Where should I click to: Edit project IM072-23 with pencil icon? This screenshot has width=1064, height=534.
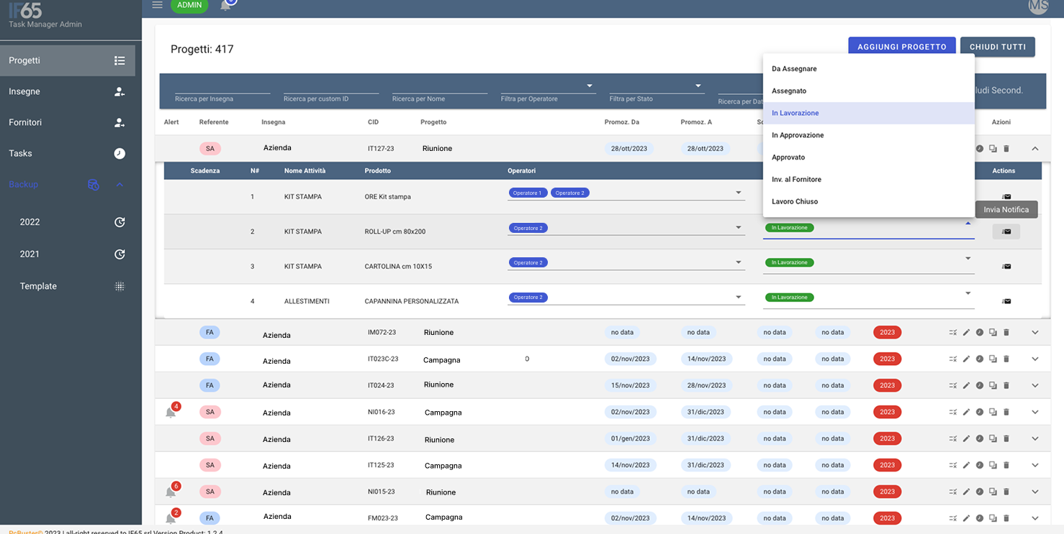(967, 332)
